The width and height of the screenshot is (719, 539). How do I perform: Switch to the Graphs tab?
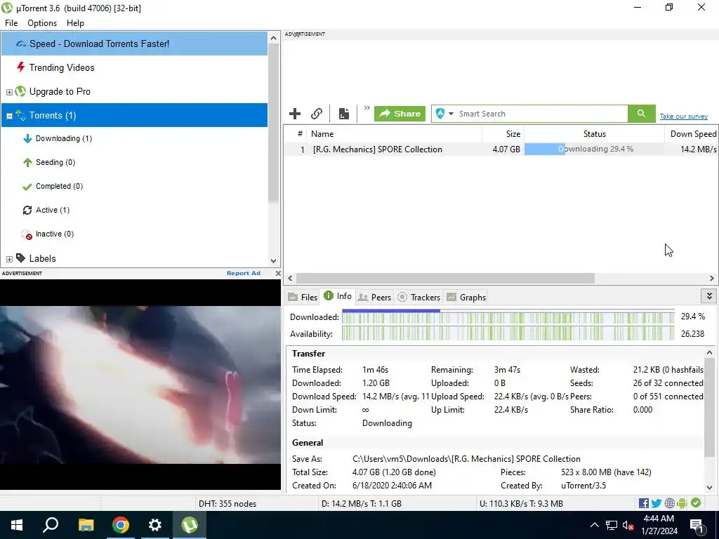pos(466,297)
